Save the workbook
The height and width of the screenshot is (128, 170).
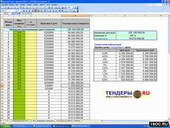pyautogui.click(x=8, y=8)
